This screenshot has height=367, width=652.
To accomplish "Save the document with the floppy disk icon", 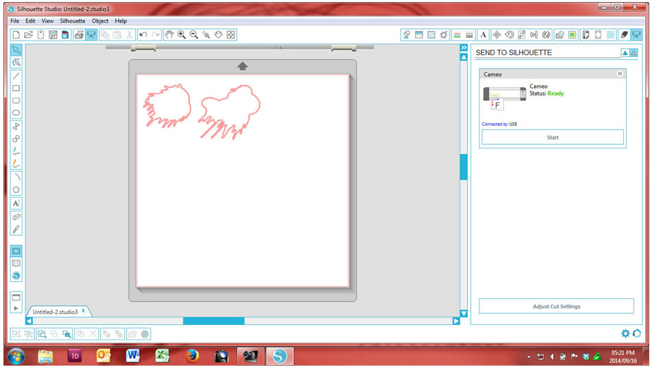I will click(x=53, y=35).
